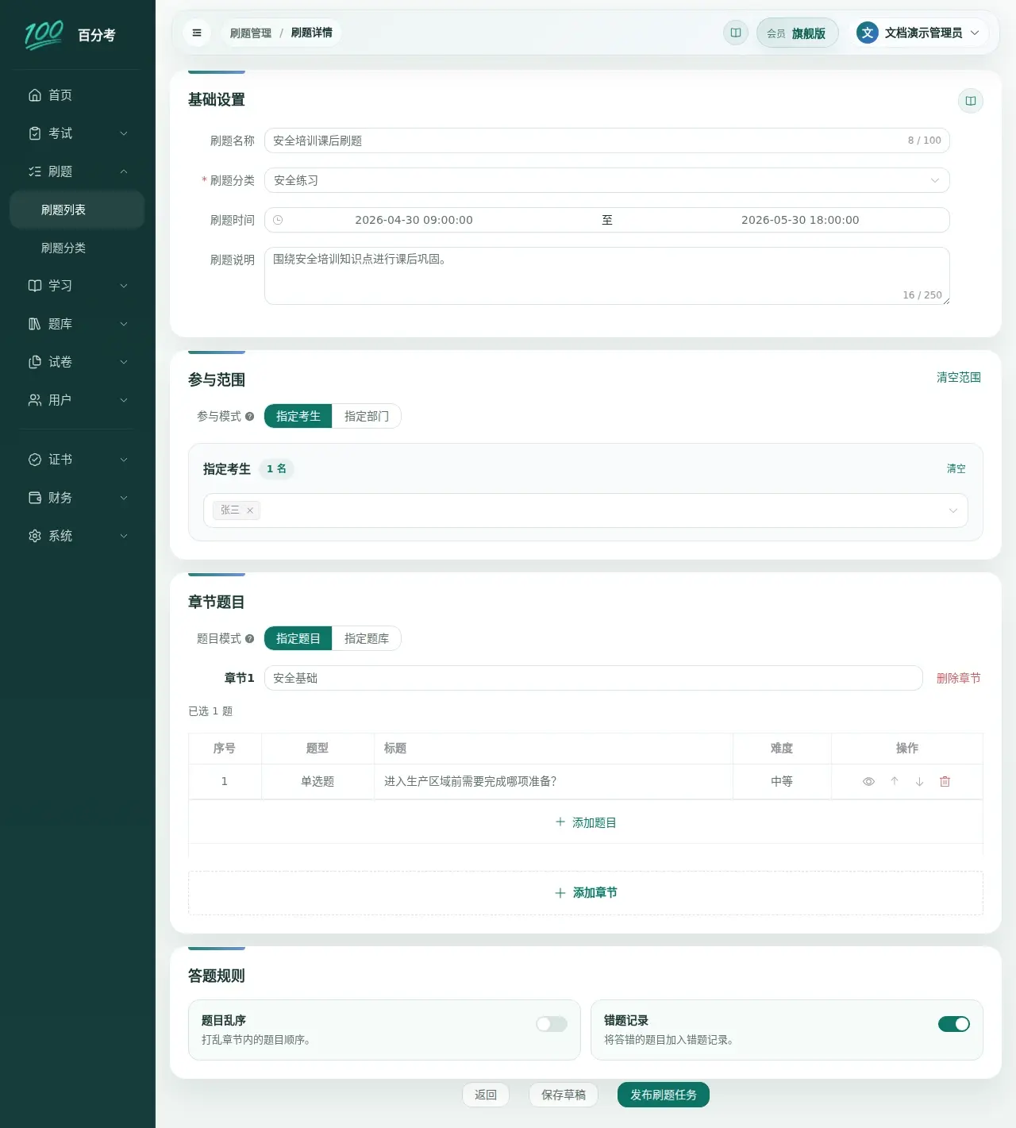This screenshot has width=1016, height=1128.
Task: Click 刷题管理 breadcrumb
Action: point(251,33)
